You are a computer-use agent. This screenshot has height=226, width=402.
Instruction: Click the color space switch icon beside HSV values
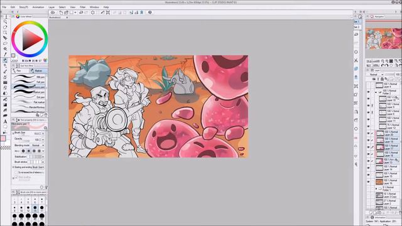click(45, 60)
